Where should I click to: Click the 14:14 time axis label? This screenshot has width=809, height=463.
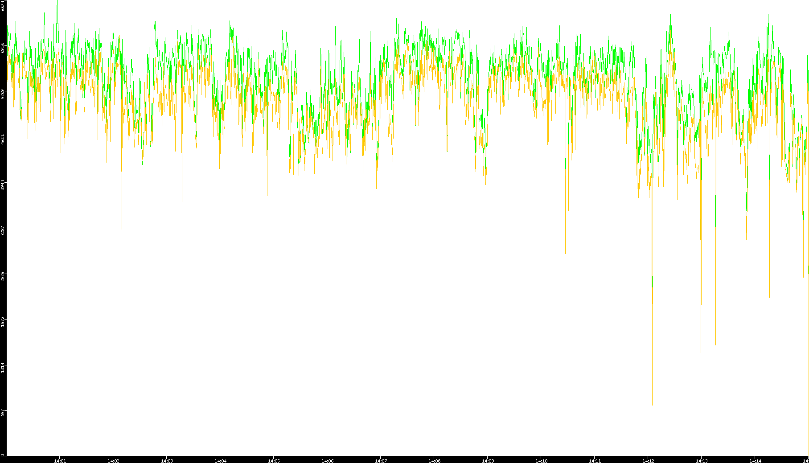(755, 461)
